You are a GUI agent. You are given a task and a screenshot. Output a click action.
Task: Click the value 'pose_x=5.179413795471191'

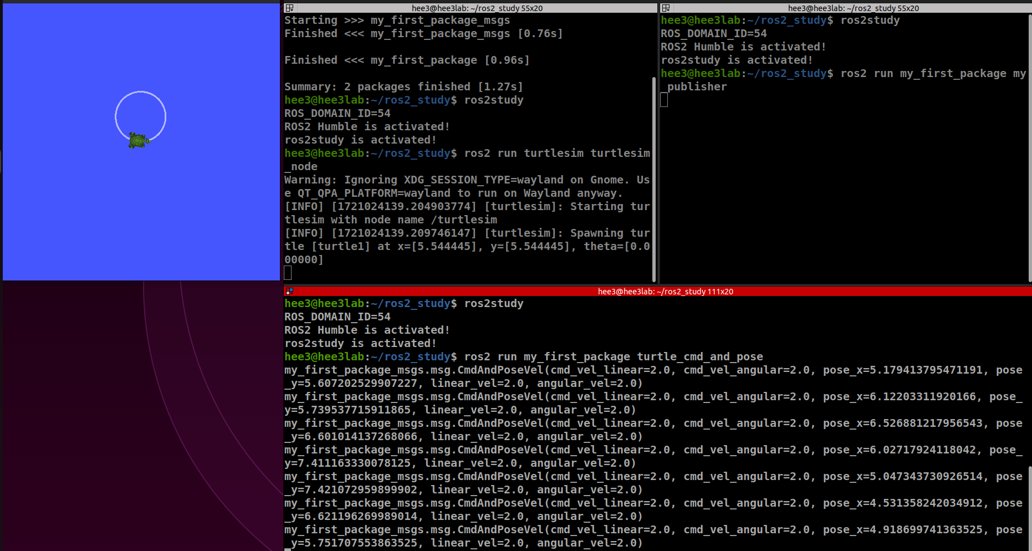point(903,370)
